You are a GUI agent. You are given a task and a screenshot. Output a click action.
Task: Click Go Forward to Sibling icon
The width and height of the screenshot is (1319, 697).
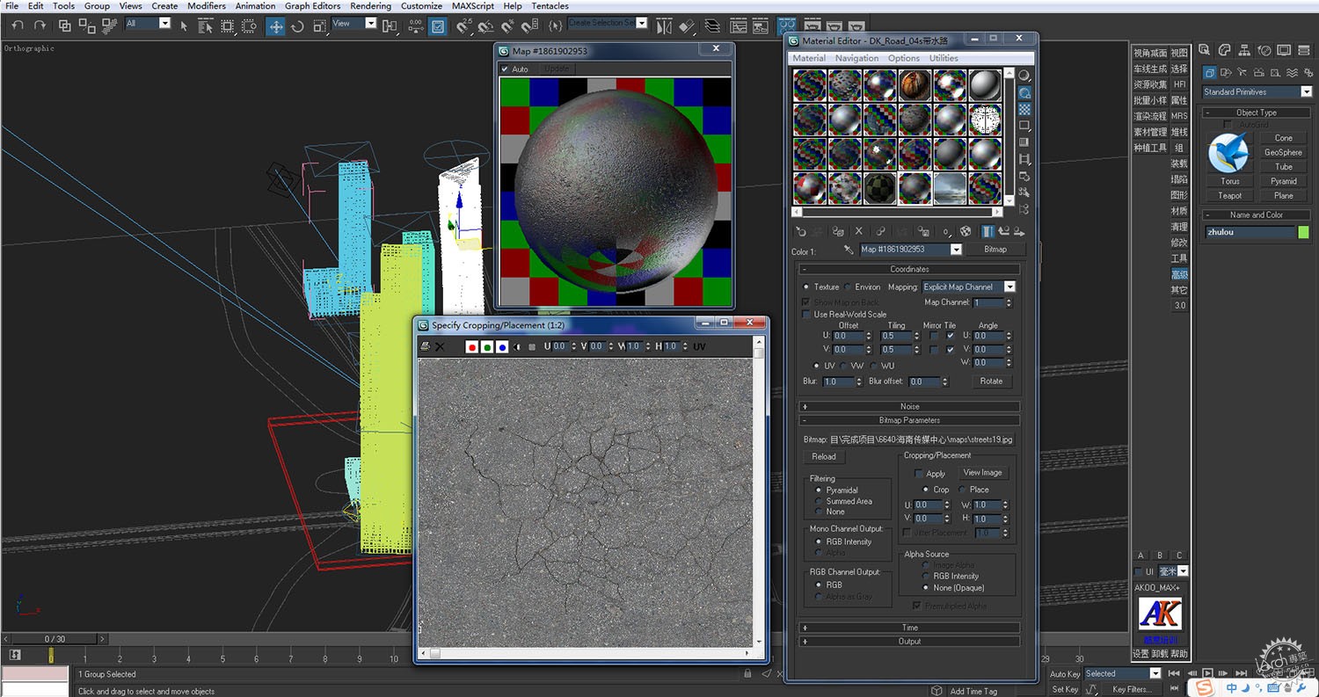click(1018, 232)
